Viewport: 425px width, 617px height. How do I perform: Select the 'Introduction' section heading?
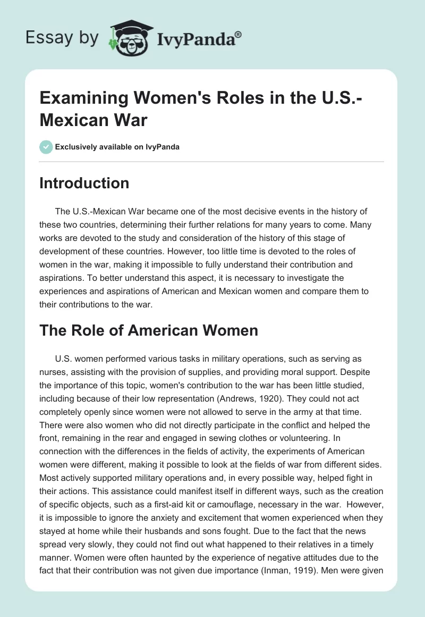[x=84, y=184]
